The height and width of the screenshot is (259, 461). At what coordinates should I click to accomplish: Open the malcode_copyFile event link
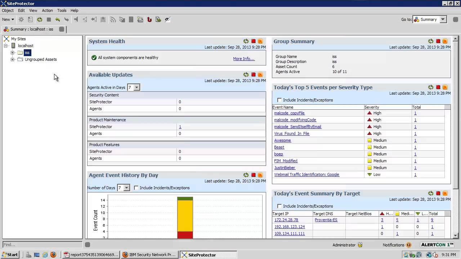(x=289, y=113)
